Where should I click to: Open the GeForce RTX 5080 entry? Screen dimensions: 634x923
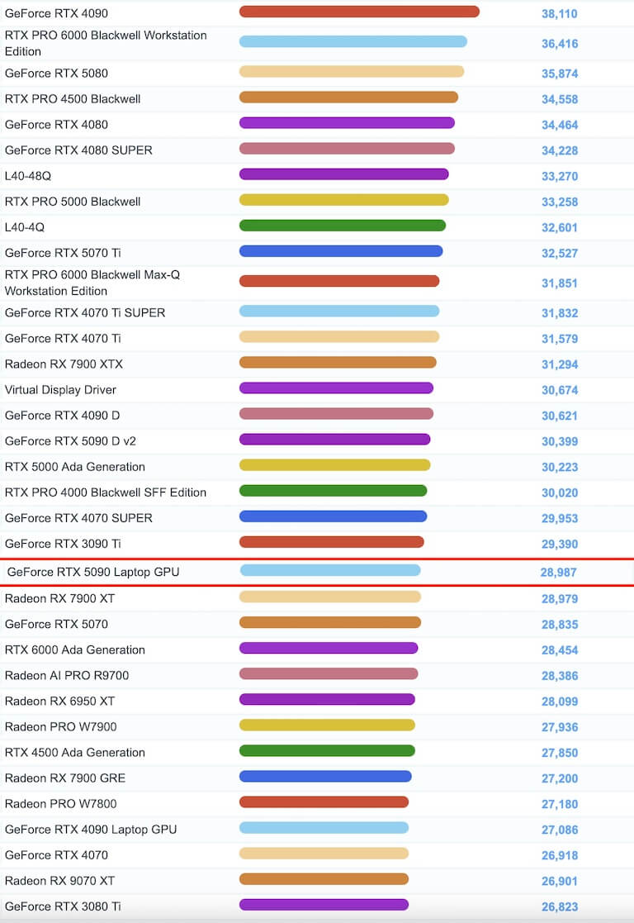(56, 73)
